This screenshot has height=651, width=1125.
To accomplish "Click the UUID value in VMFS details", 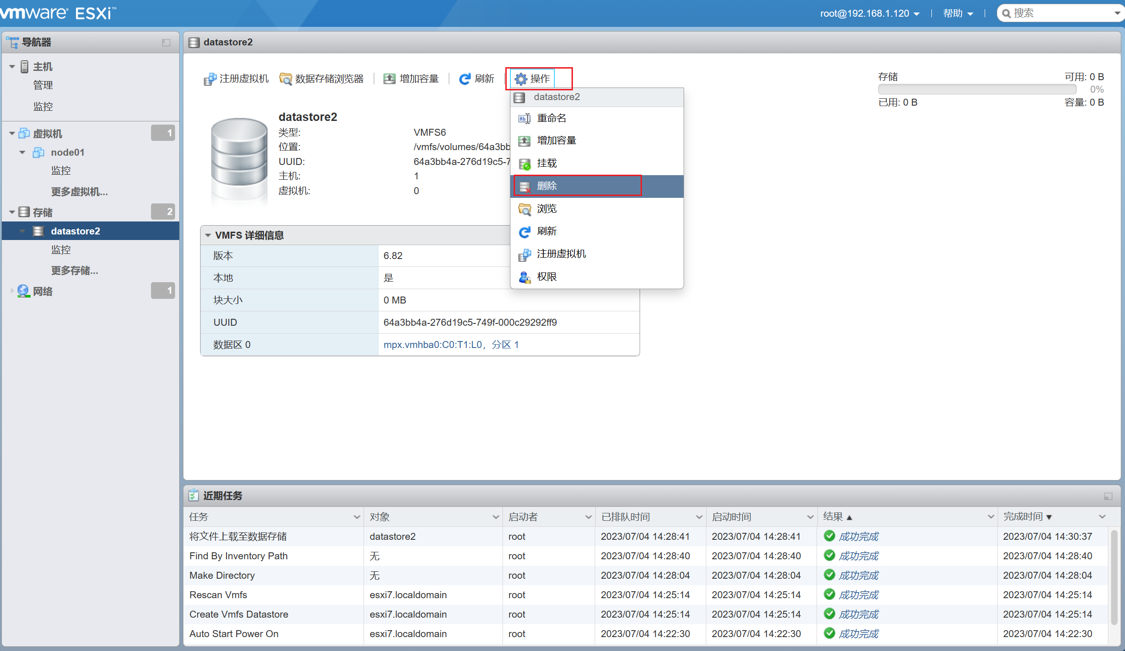I will [x=470, y=322].
